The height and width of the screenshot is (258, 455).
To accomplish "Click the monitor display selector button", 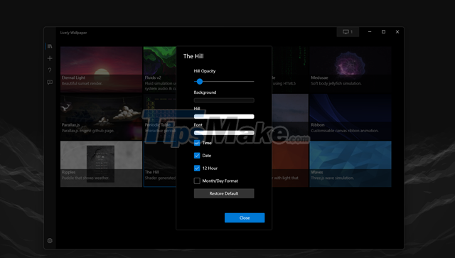I will tap(348, 32).
